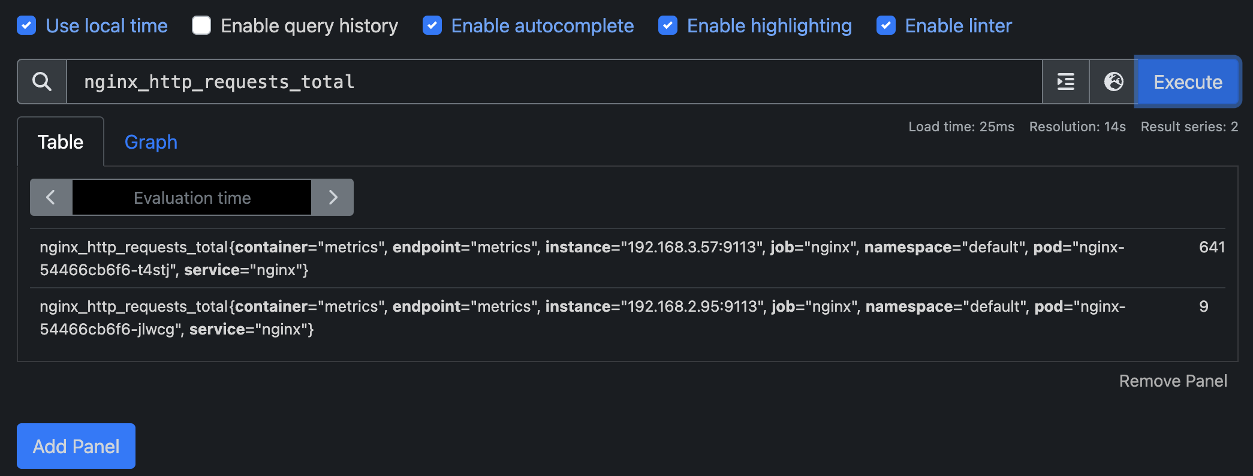This screenshot has height=476, width=1253.
Task: Focus the PromQL expression input field
Action: pyautogui.click(x=552, y=82)
